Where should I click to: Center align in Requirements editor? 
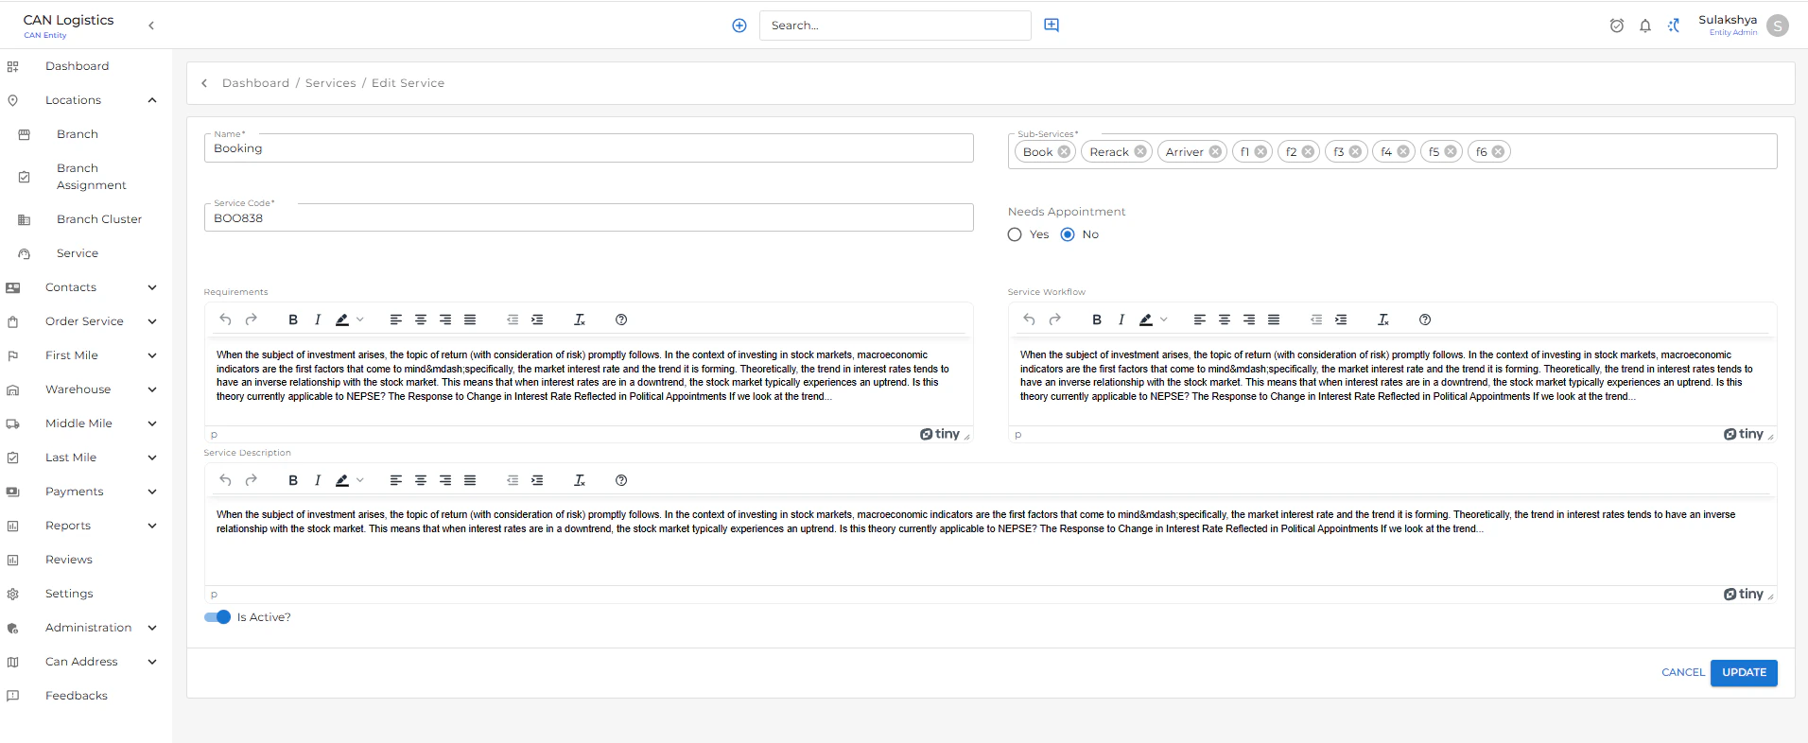point(421,320)
